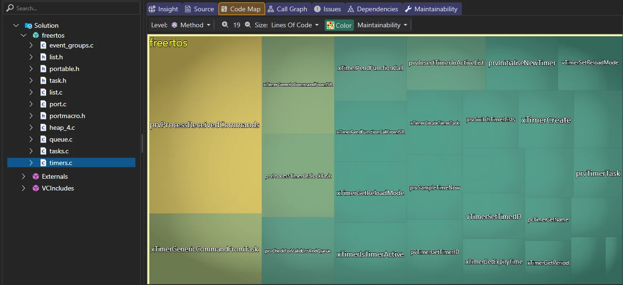Open the Source tab
623x285 pixels.
200,9
